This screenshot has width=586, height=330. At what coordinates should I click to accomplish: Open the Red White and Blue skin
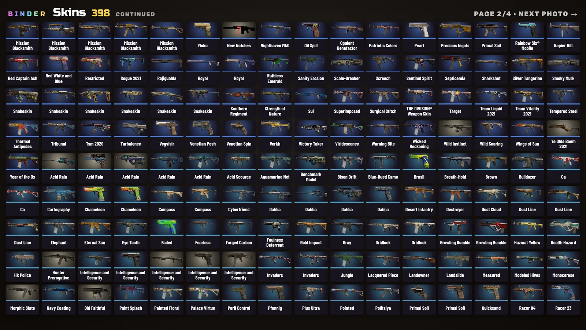(59, 70)
